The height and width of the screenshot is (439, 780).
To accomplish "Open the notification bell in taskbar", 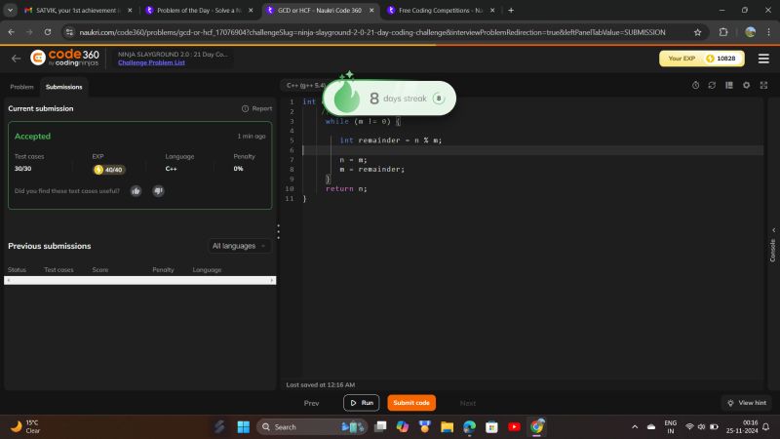I will [x=766, y=426].
